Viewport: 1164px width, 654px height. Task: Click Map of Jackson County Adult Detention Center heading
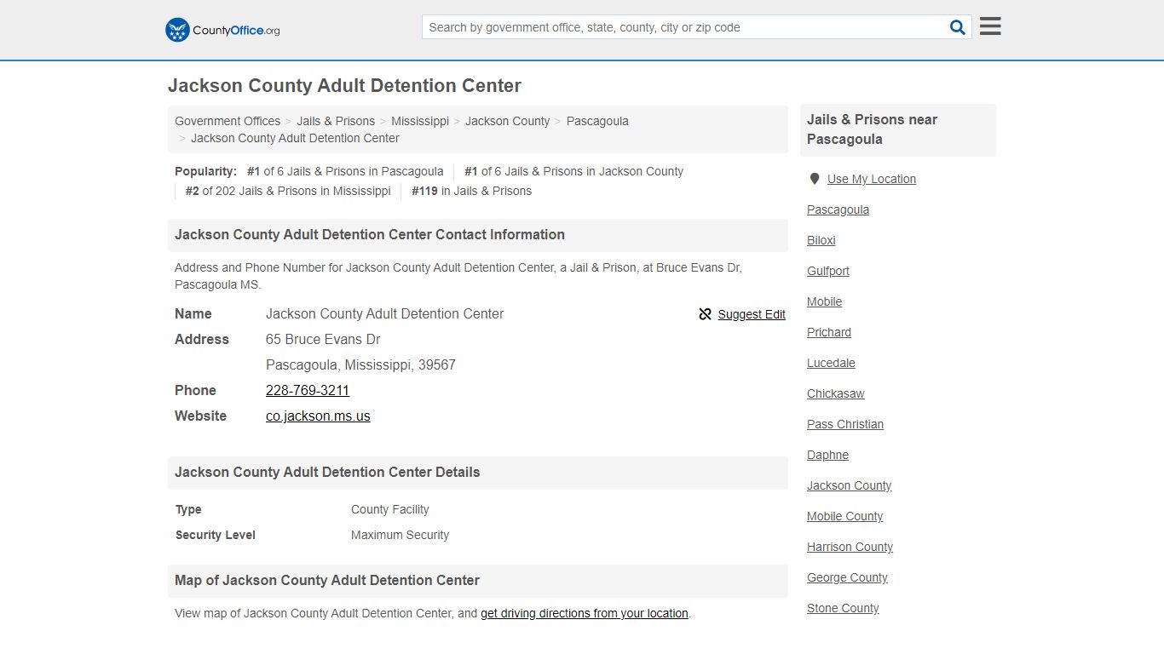(x=327, y=580)
